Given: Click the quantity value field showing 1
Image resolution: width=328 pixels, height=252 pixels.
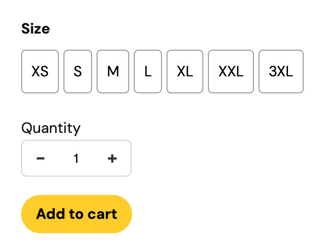Looking at the screenshot, I should 76,159.
